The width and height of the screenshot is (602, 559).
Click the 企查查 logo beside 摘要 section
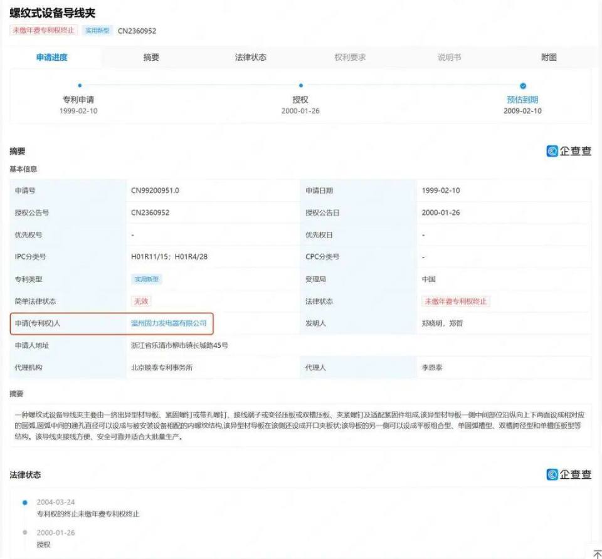click(568, 150)
